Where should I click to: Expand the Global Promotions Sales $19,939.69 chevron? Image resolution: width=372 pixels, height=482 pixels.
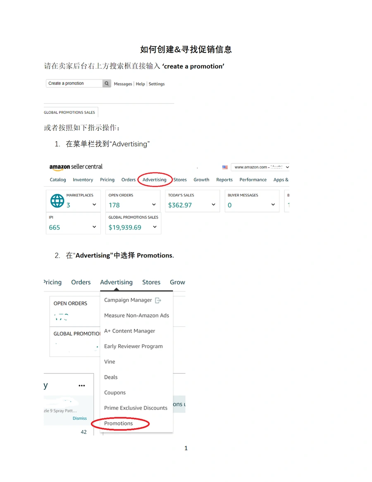coord(155,227)
